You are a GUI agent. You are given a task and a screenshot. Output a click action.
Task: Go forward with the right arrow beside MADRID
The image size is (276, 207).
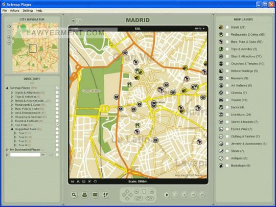[x=80, y=21]
